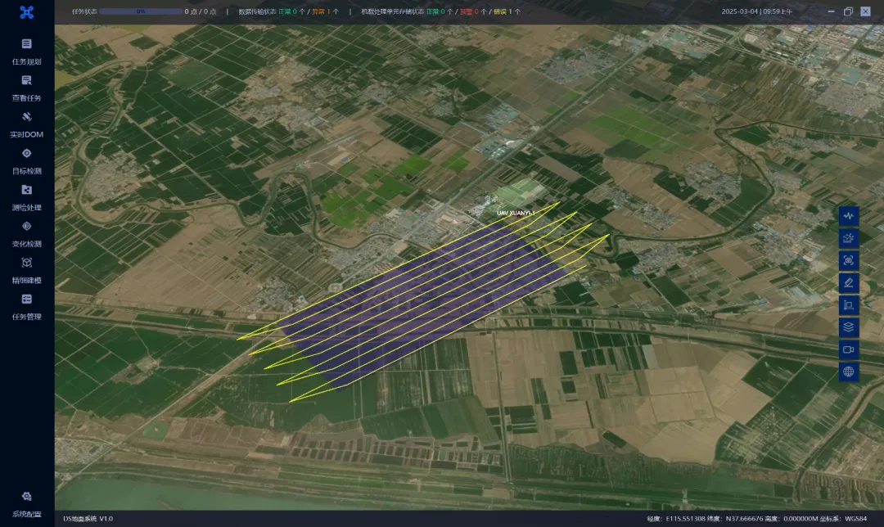Click the UAV XUANYI-1 label on map
This screenshot has height=527, width=884.
(x=515, y=213)
